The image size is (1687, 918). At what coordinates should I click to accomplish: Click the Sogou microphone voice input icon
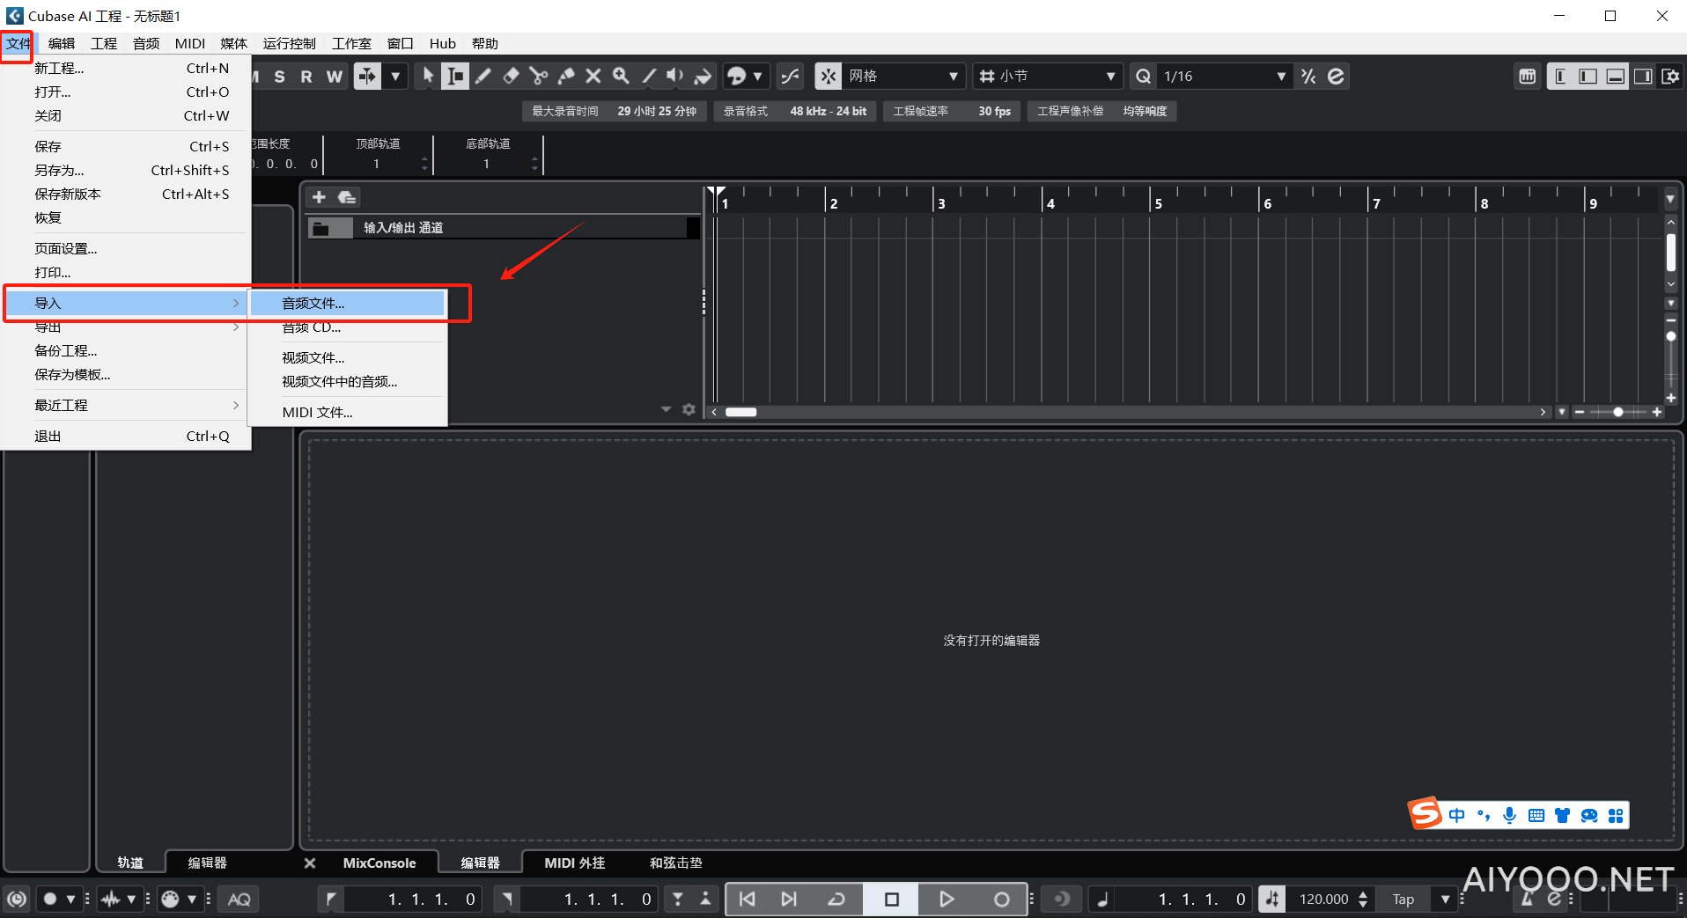1509,815
